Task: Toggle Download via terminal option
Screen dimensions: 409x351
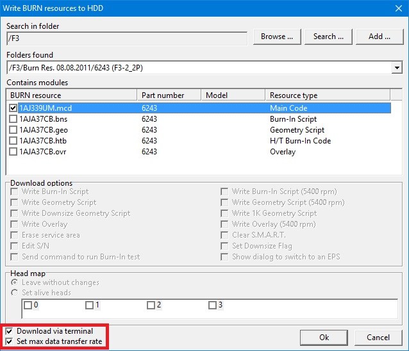Action: click(x=9, y=331)
